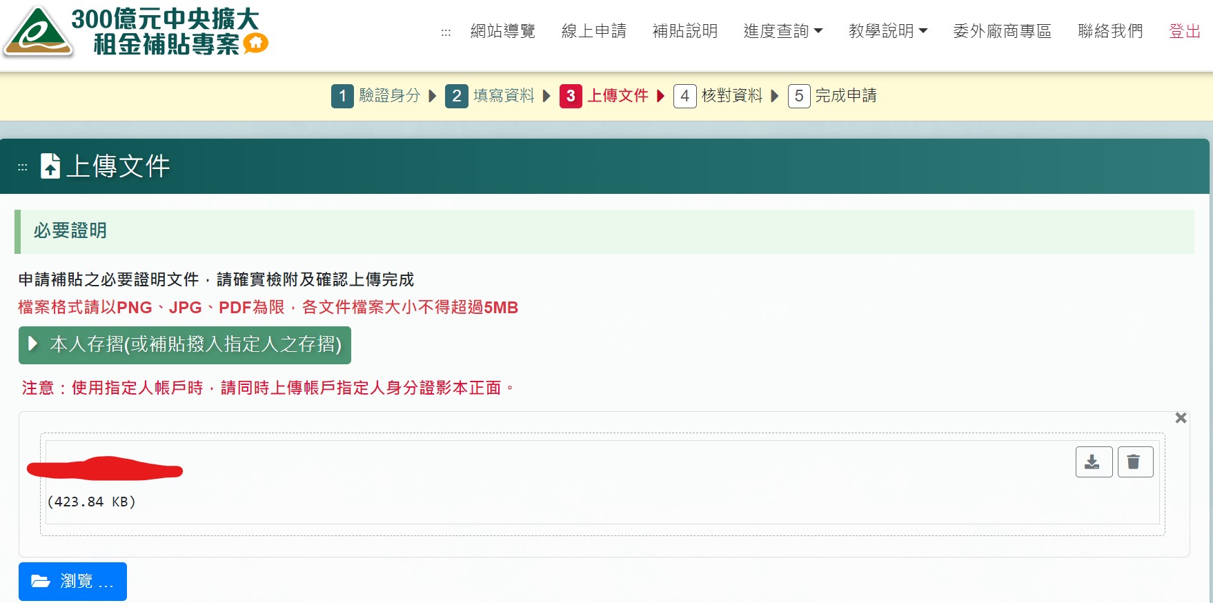Delete the uploaded file with trash icon
The height and width of the screenshot is (603, 1213).
click(x=1135, y=462)
